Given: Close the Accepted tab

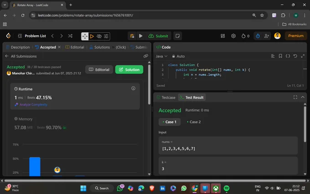Looking at the screenshot, I should 59,47.
